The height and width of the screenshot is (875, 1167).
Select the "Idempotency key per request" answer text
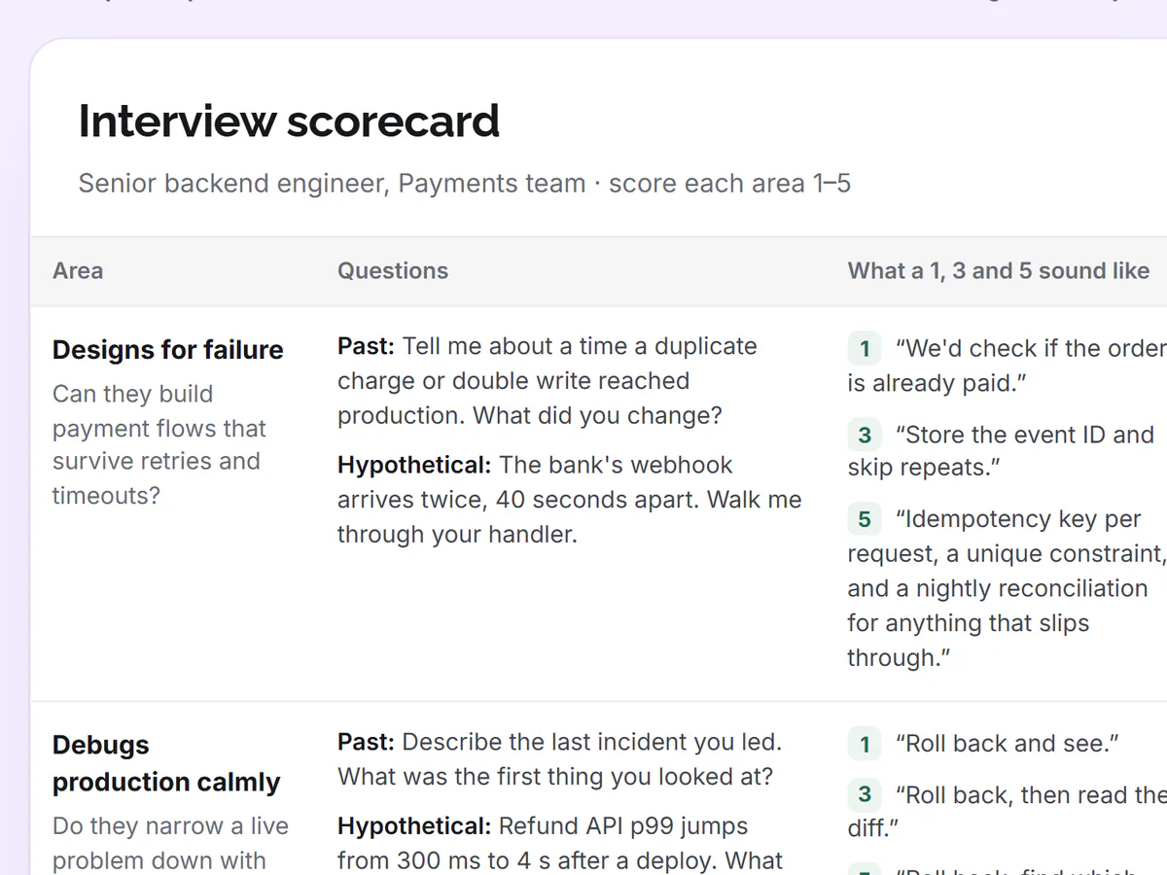1007,588
